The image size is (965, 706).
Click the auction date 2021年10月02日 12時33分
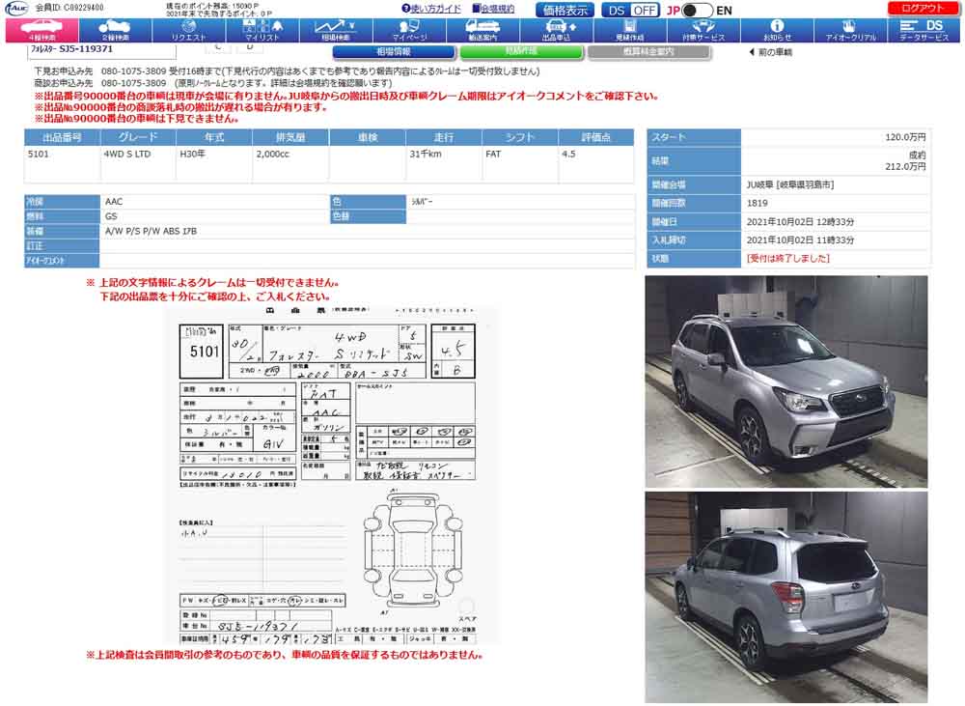(x=800, y=222)
